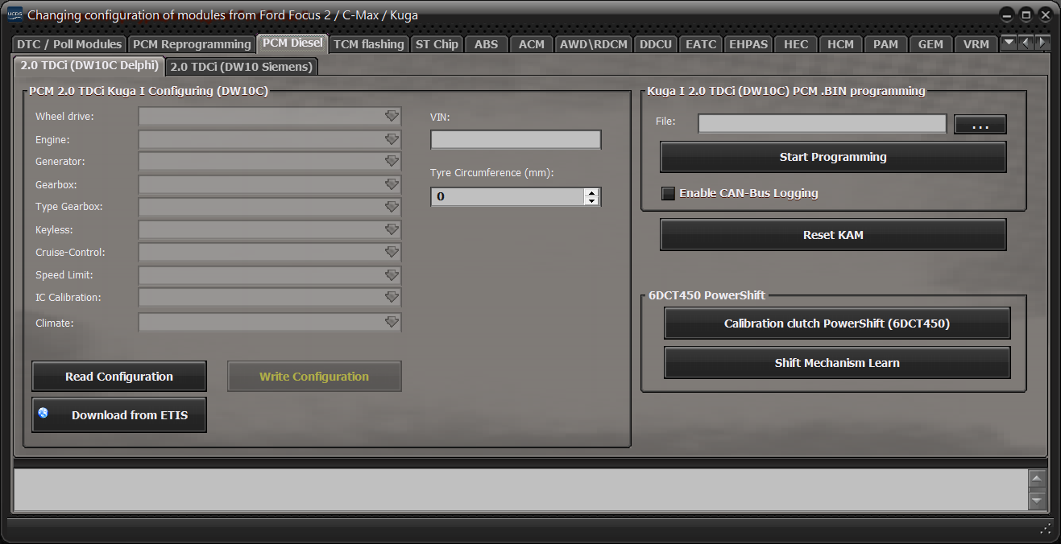Enable CAN-Bus Logging checkbox
Image resolution: width=1061 pixels, height=544 pixels.
[668, 193]
